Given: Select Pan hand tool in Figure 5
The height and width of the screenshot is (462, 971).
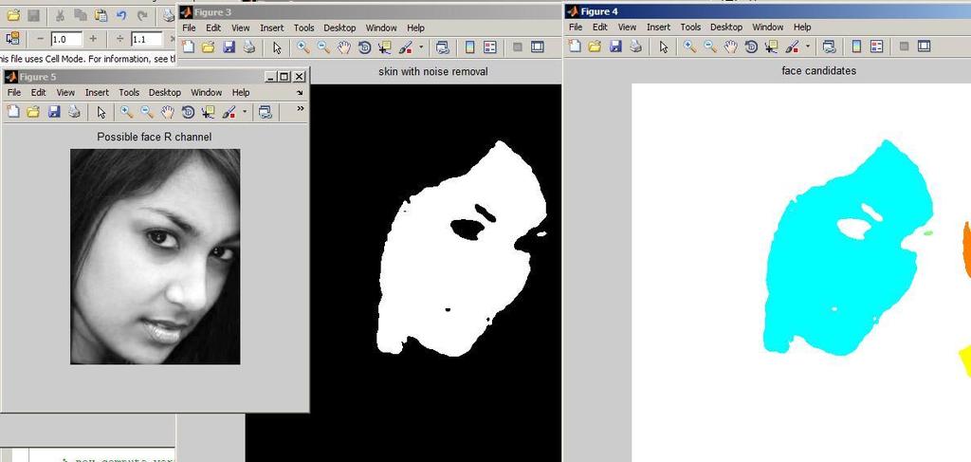Looking at the screenshot, I should tap(168, 112).
